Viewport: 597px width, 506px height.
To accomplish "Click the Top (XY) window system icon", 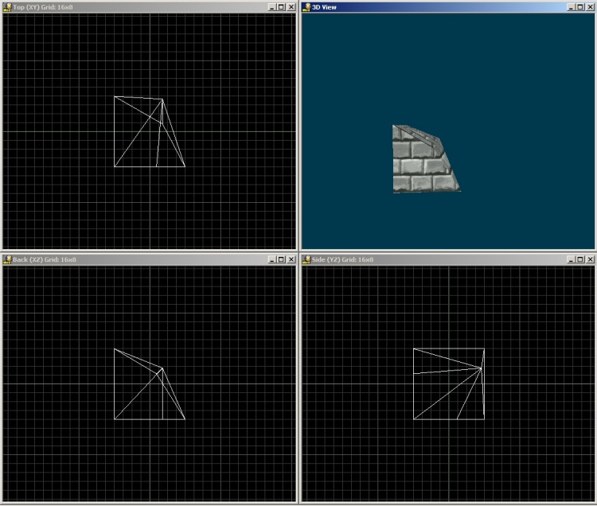I will [7, 6].
